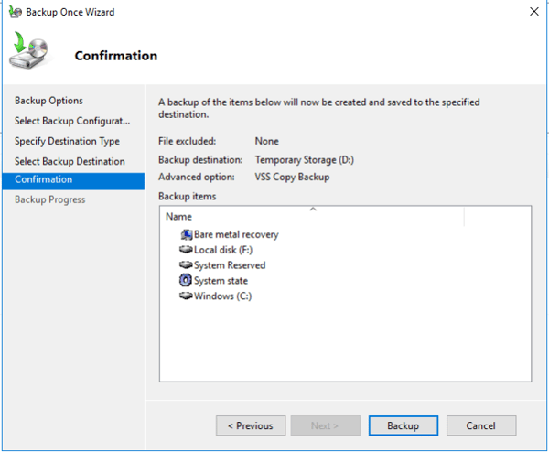Viewport: 549px width, 452px height.
Task: Cancel the backup wizard
Action: (x=481, y=425)
